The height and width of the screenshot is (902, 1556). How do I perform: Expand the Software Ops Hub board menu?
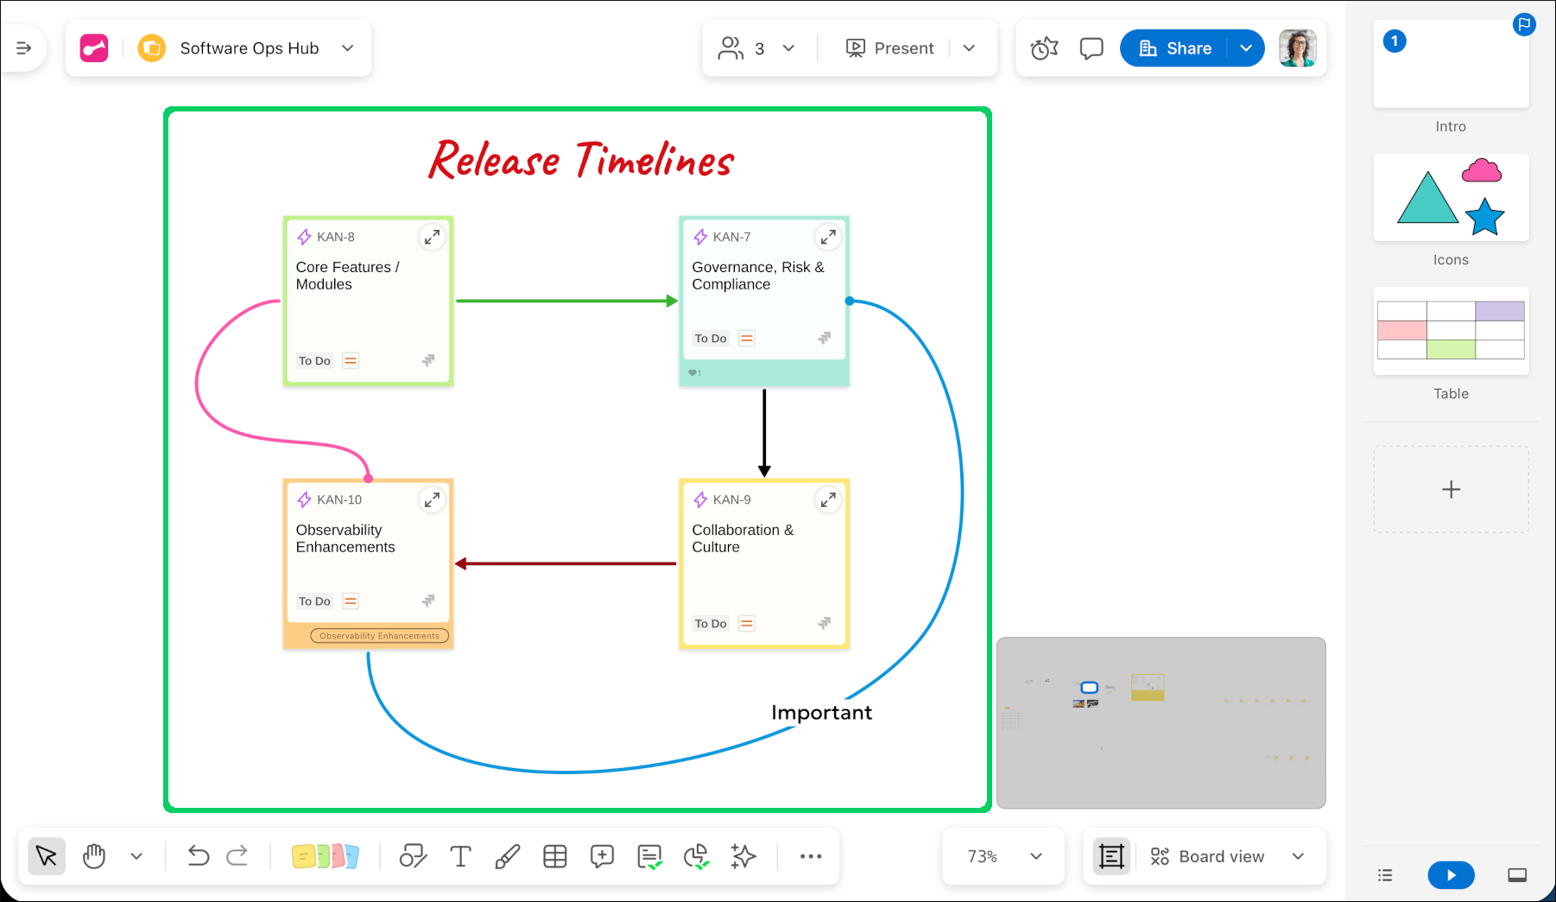[x=348, y=48]
